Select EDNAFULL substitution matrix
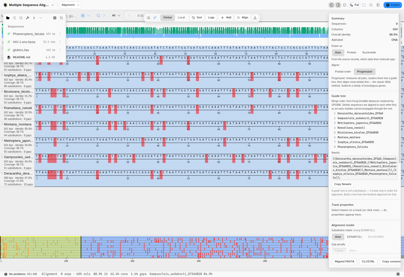Image resolution: width=404 pixels, height=277 pixels. (355, 237)
